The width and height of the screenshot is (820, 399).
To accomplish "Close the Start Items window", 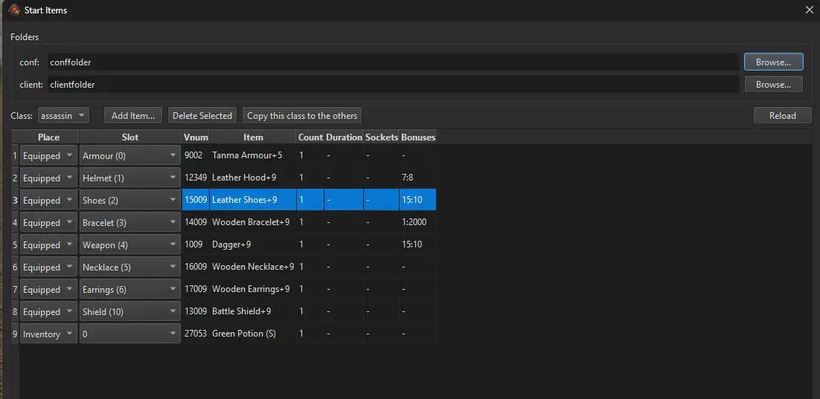I will [x=809, y=10].
